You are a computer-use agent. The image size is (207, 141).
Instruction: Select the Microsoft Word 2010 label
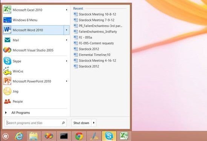point(28,30)
